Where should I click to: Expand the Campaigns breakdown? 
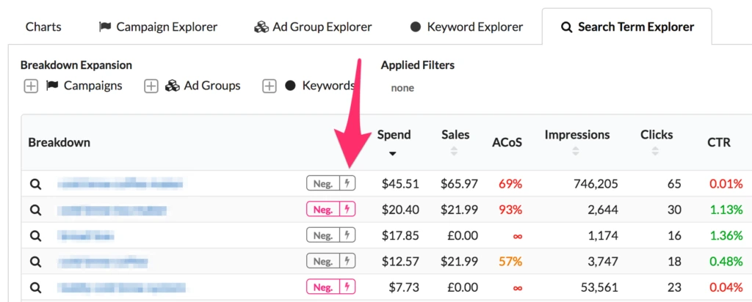(31, 86)
